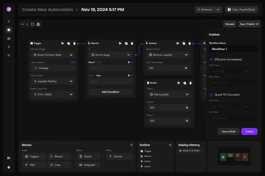
Task: Open Remove Liquidity action dropdown
Action: point(168,55)
